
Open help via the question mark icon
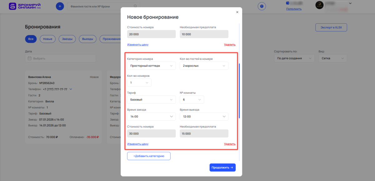coord(262,6)
